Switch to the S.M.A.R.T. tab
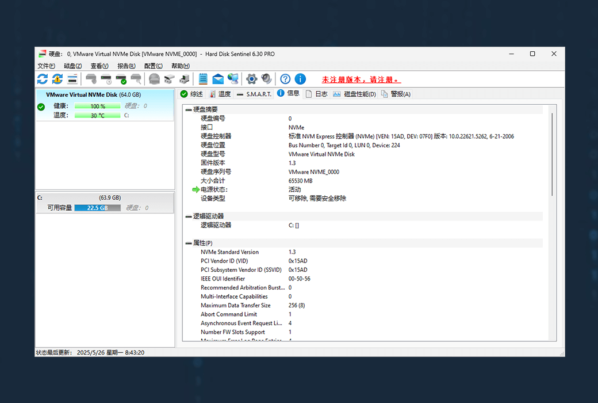 coord(254,94)
